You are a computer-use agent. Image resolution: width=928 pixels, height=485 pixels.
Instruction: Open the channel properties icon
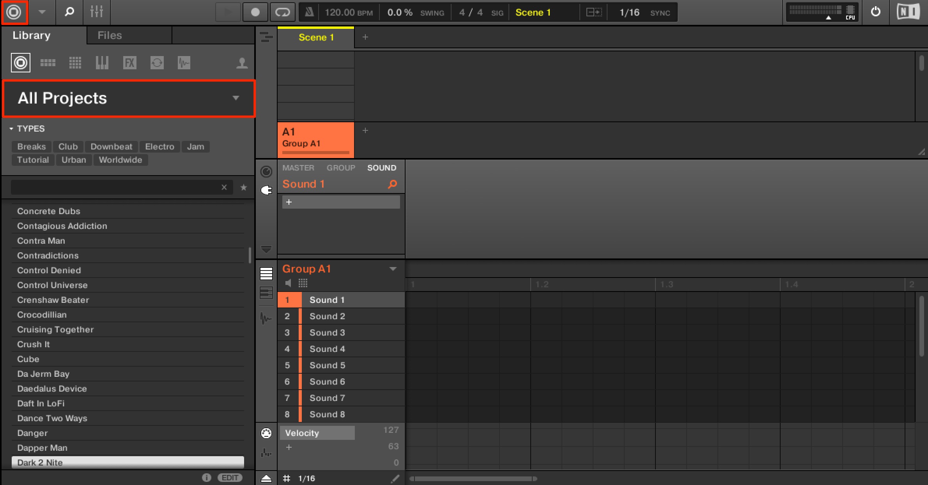coord(266,171)
